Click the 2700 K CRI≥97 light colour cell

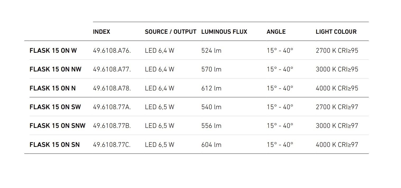point(337,107)
